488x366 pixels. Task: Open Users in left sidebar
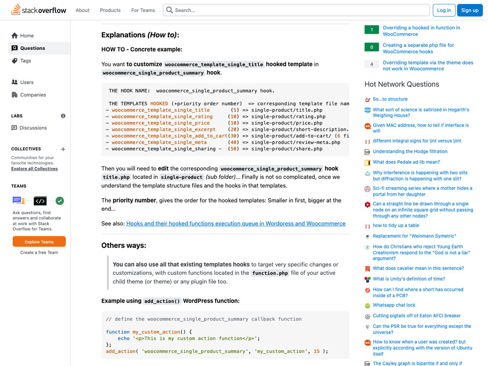pos(39,82)
